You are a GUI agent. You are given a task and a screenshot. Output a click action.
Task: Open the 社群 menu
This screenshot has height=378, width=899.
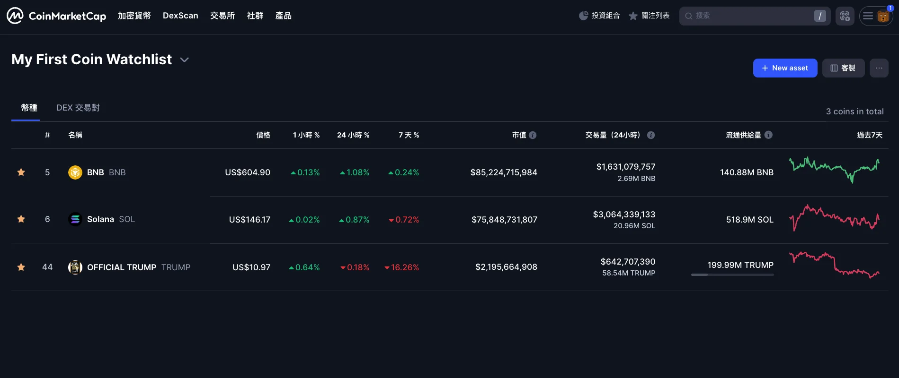click(255, 16)
